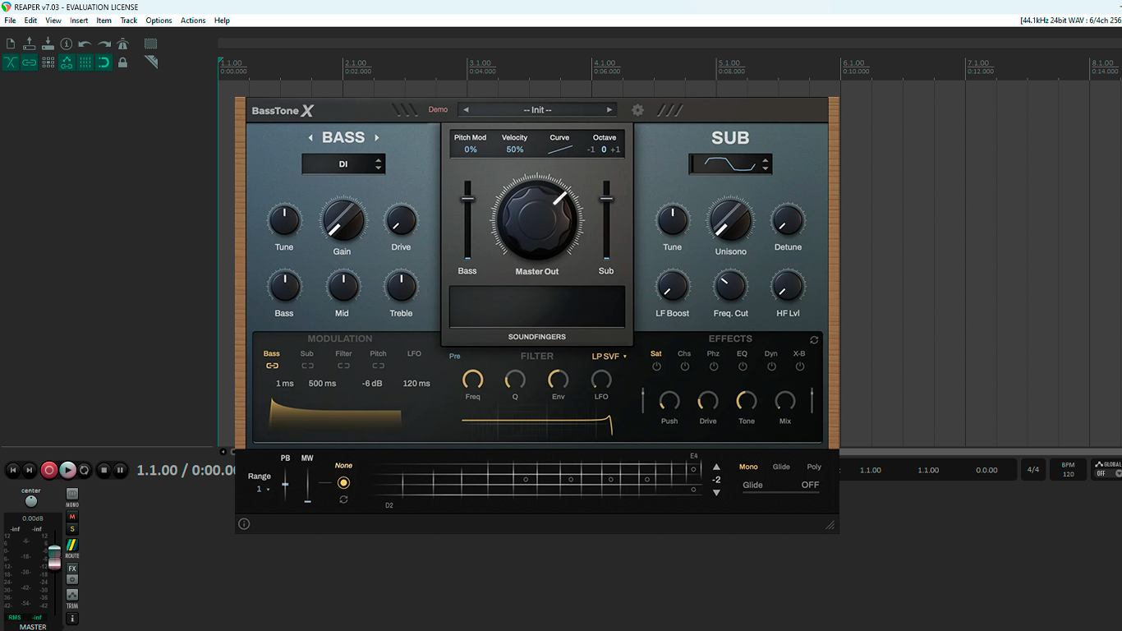Click the Open Project upload-arrow icon
This screenshot has height=631, width=1122.
tap(30, 44)
